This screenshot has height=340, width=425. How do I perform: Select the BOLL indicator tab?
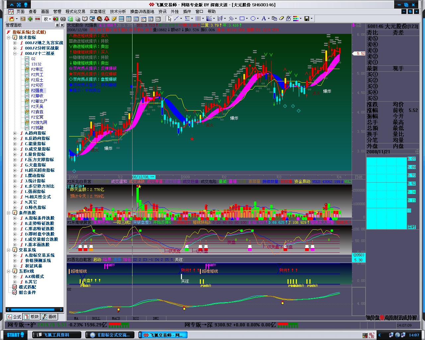pyautogui.click(x=96, y=318)
